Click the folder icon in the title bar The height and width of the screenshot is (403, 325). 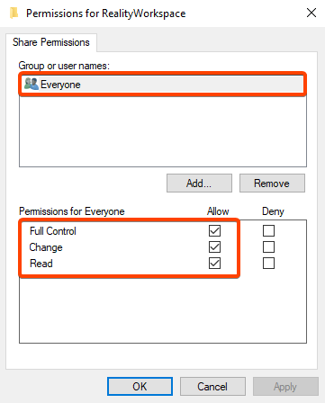pyautogui.click(x=14, y=13)
